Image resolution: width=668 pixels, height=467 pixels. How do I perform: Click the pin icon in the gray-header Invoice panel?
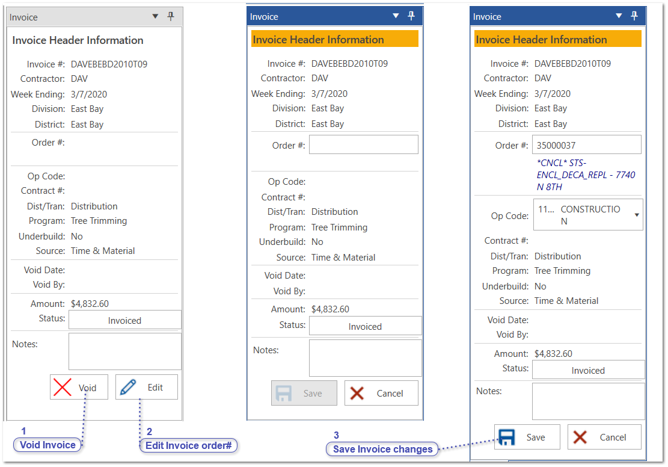[x=171, y=17]
